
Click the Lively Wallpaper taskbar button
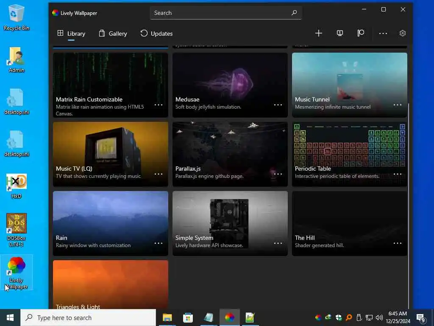229,318
